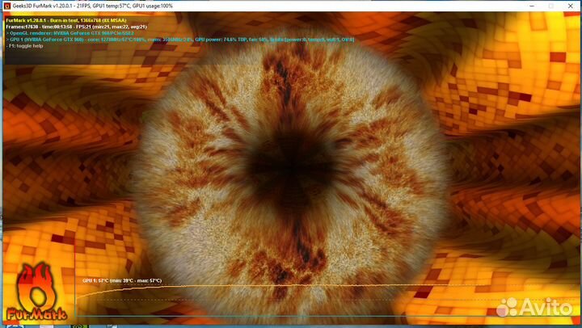The image size is (582, 328).
Task: Click the 'Burn-in test, 1366x768' overlay line
Action: point(66,20)
